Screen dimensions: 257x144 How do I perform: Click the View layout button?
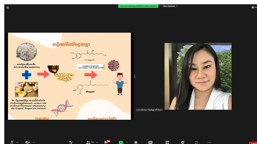click(254, 7)
